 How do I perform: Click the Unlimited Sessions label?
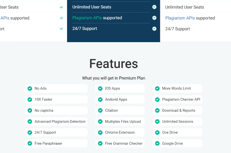(x=178, y=122)
